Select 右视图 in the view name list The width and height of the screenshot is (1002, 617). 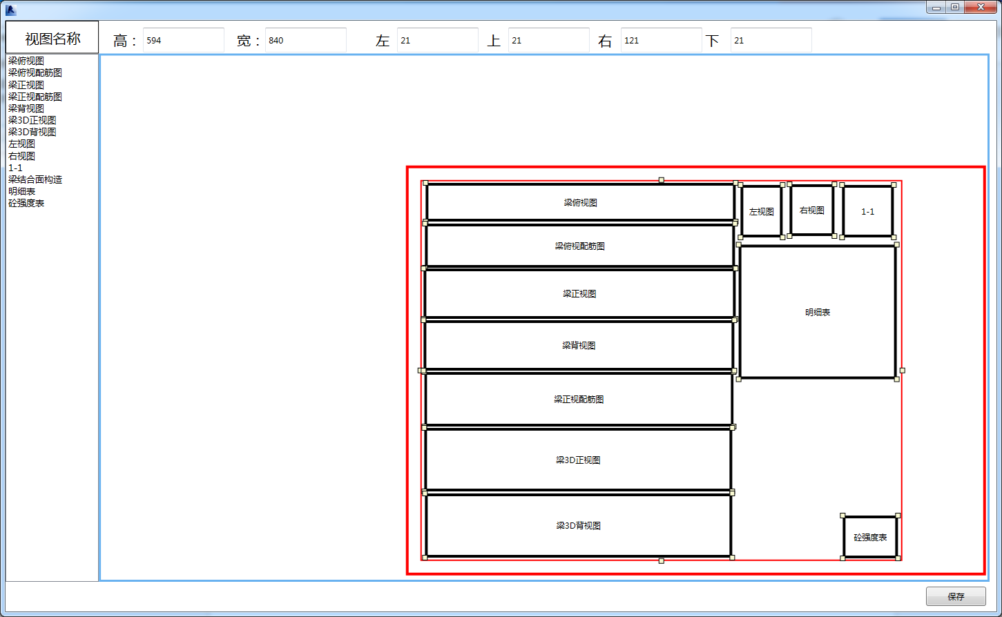coord(22,156)
